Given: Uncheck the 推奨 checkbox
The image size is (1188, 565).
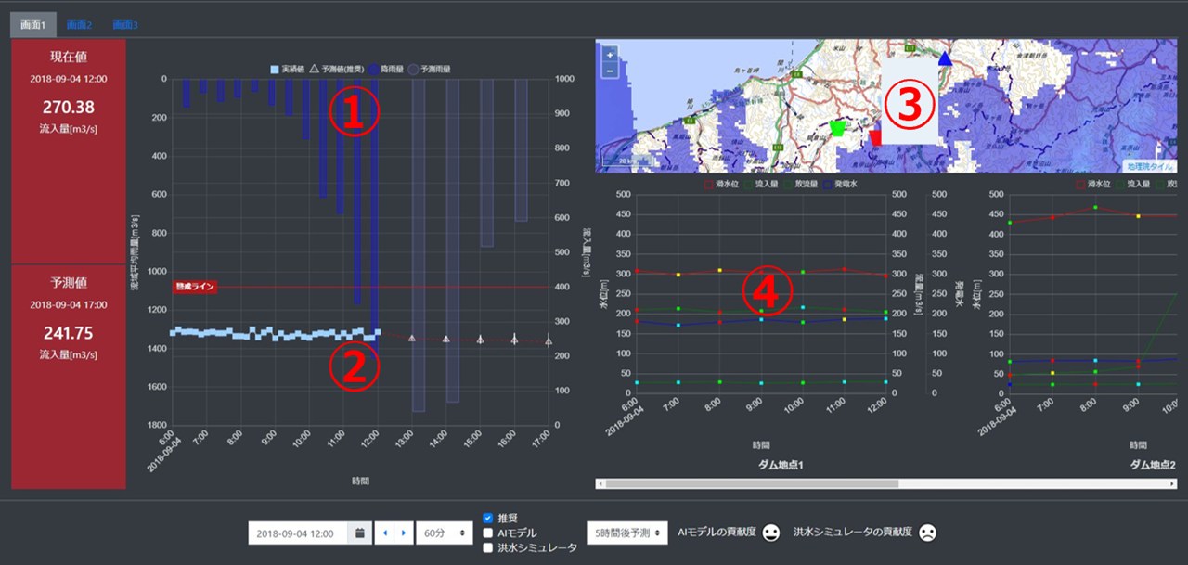Looking at the screenshot, I should click(x=488, y=518).
